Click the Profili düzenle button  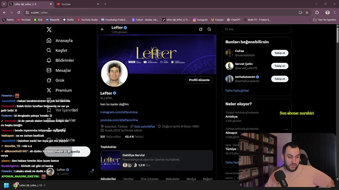pyautogui.click(x=199, y=80)
